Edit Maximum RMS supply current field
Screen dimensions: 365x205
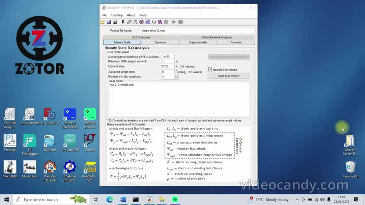click(x=168, y=61)
